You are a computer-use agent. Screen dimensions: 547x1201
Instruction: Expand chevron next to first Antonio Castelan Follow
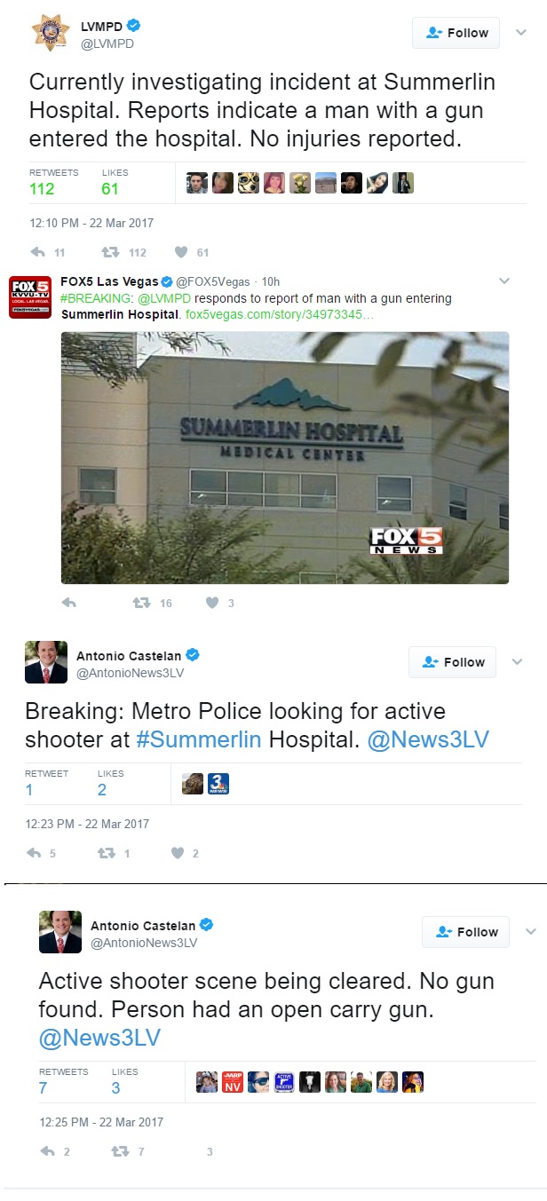(517, 662)
